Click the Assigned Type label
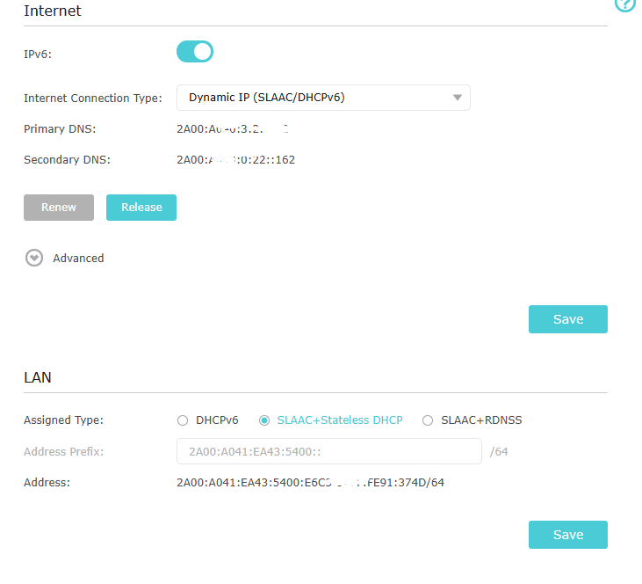The height and width of the screenshot is (584, 642). tap(63, 420)
